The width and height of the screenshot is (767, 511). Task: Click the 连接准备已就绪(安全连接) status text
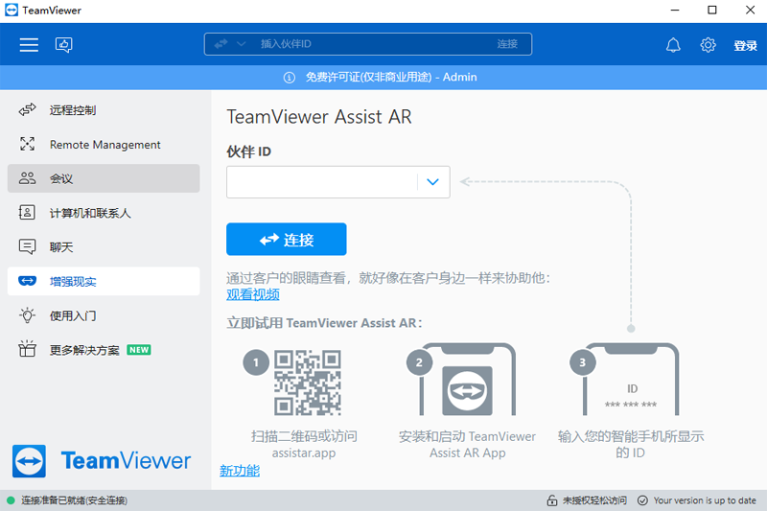(x=74, y=500)
